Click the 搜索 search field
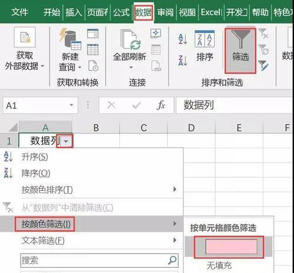Viewport: 294px width, 273px height. click(99, 260)
